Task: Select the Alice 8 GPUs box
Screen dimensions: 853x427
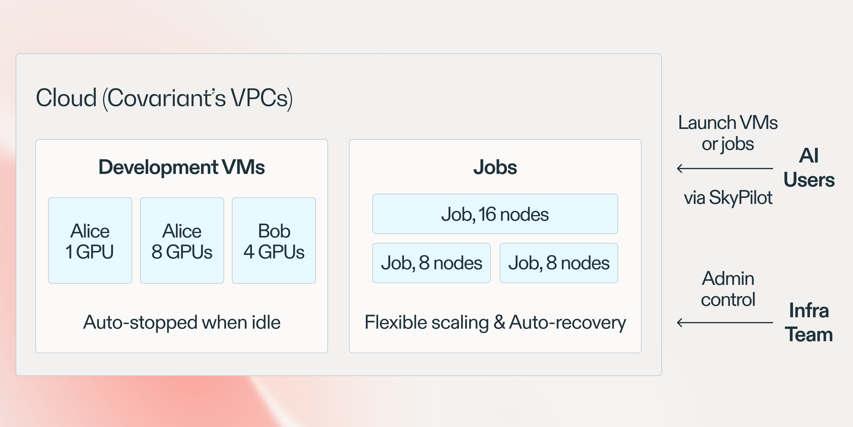Action: pyautogui.click(x=182, y=240)
